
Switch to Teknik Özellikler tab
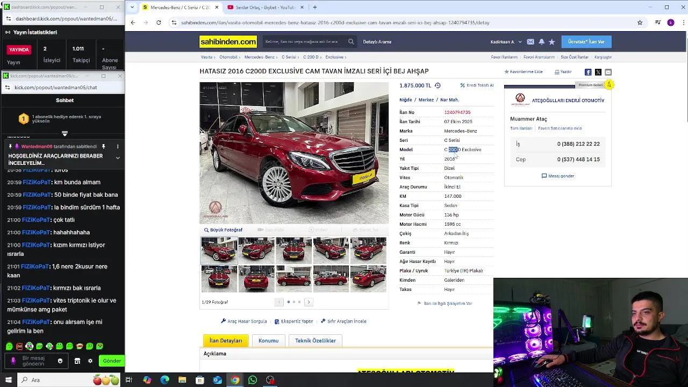click(316, 340)
